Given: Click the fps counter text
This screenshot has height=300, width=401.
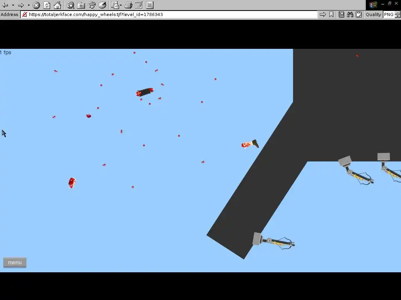Looking at the screenshot, I should [5, 53].
